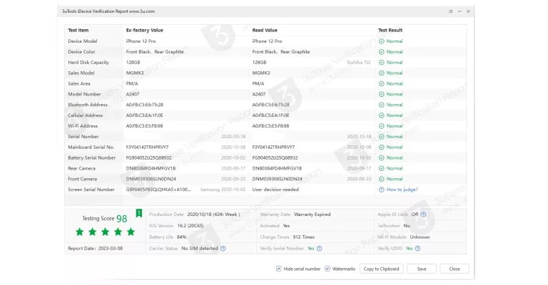Click the Testing Score value 98
The height and width of the screenshot is (285, 548).
[121, 219]
